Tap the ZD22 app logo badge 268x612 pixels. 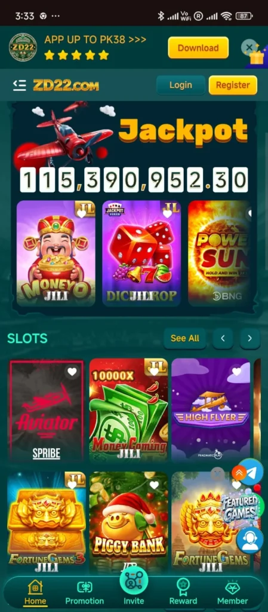[x=23, y=48]
